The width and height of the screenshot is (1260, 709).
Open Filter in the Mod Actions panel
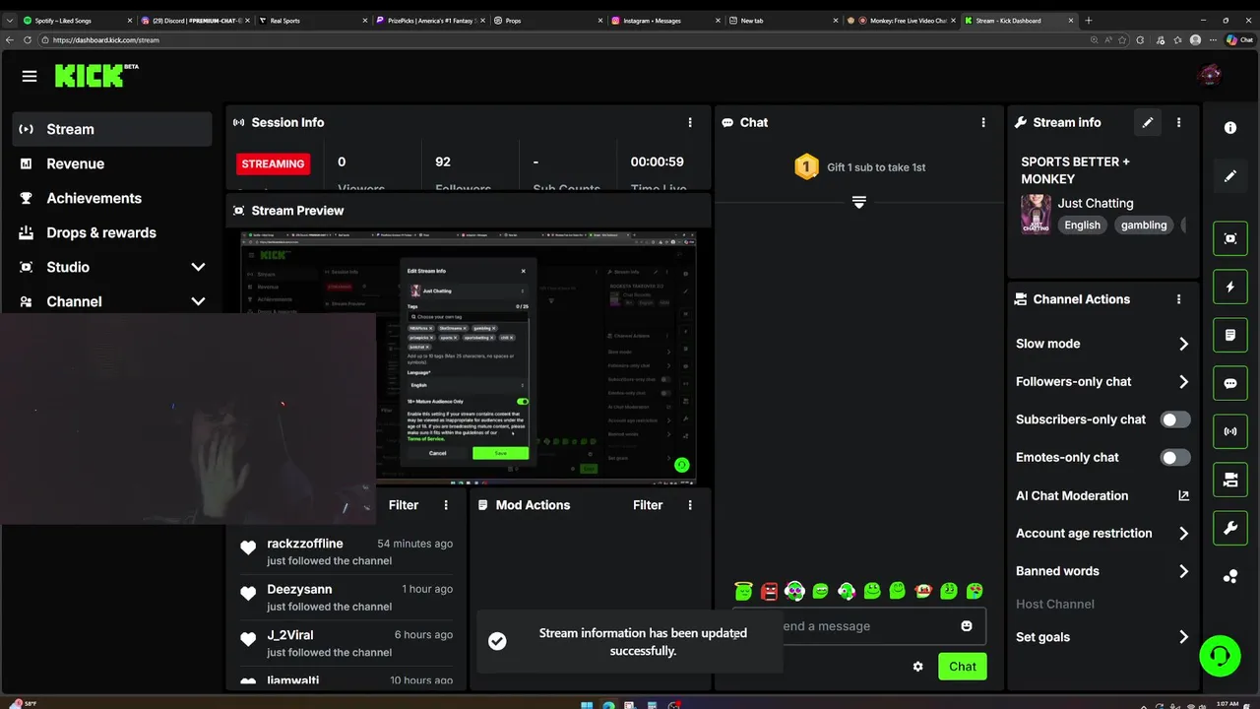[648, 505]
